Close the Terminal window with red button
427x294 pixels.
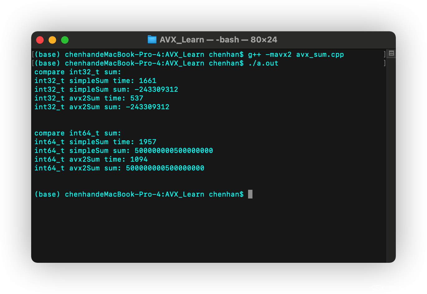click(x=40, y=40)
